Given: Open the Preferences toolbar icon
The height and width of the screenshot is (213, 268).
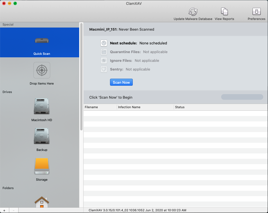Looking at the screenshot, I should click(x=256, y=12).
